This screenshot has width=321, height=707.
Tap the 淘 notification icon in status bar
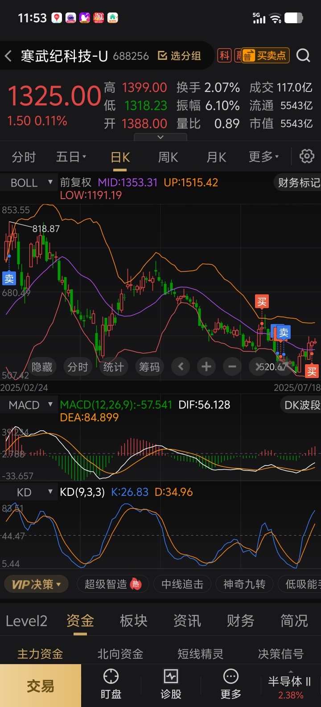click(99, 18)
